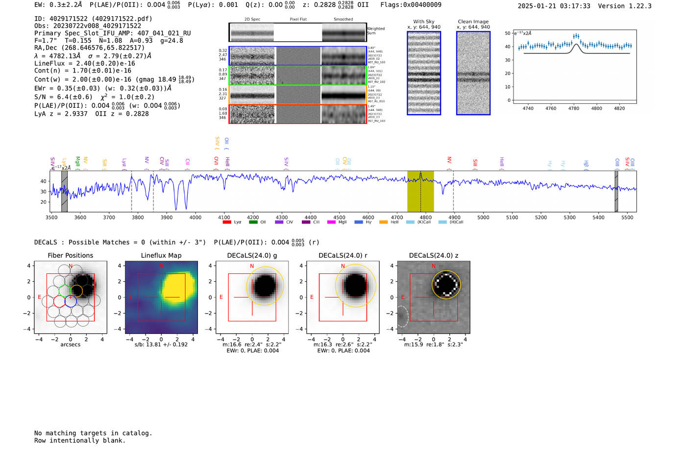Open the With Sky image cutout

pyautogui.click(x=424, y=73)
